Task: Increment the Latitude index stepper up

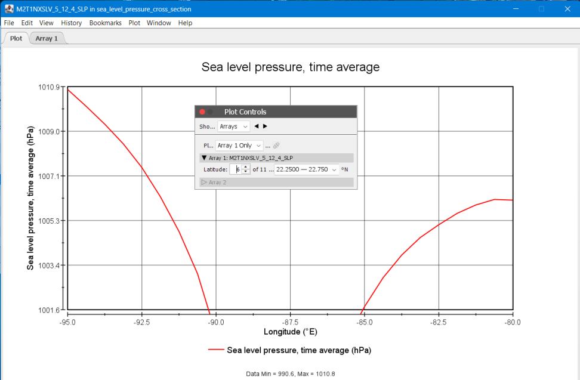Action: (x=246, y=167)
